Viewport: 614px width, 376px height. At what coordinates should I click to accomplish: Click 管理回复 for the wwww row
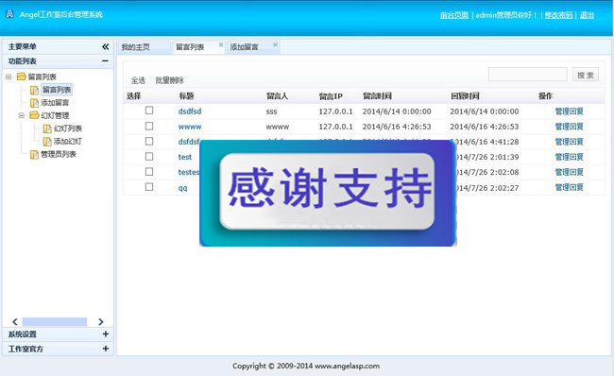(x=569, y=127)
